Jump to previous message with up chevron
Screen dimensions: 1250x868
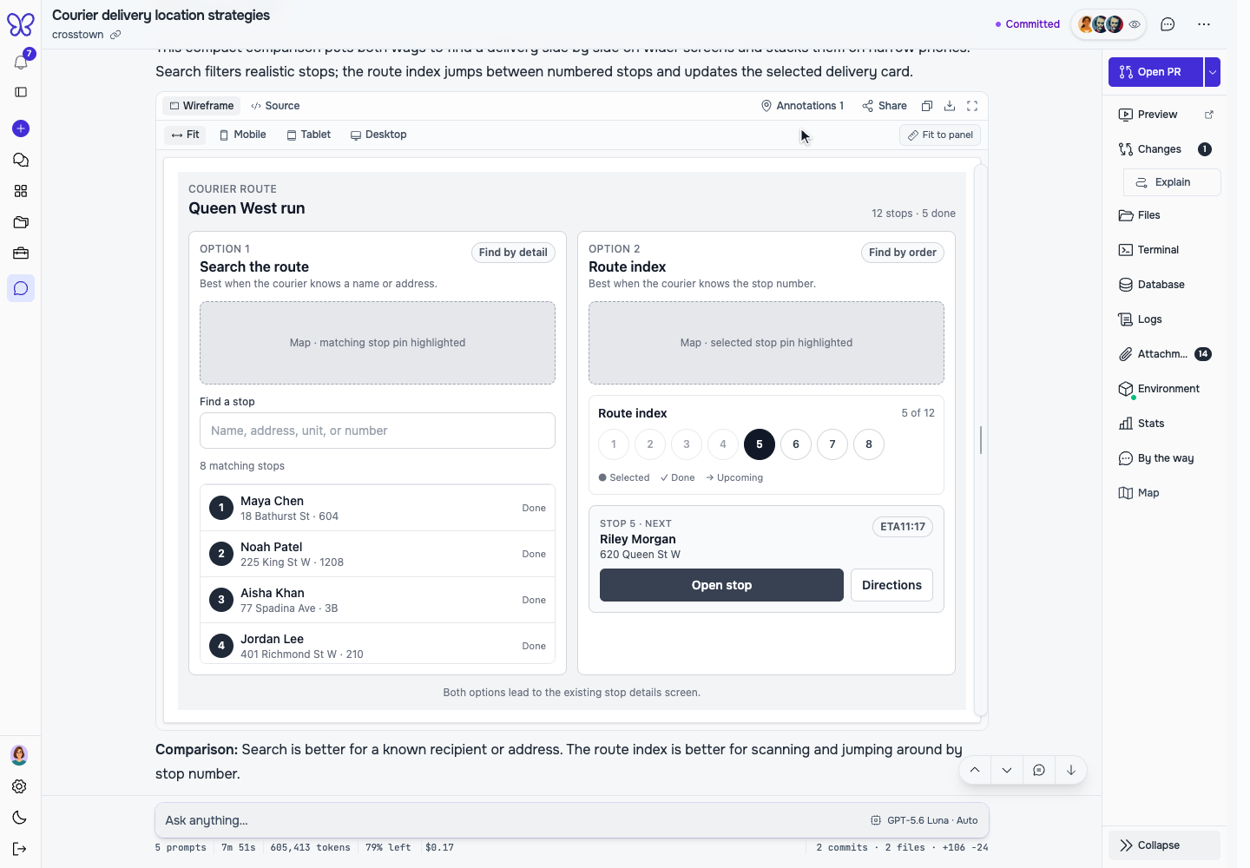point(975,770)
